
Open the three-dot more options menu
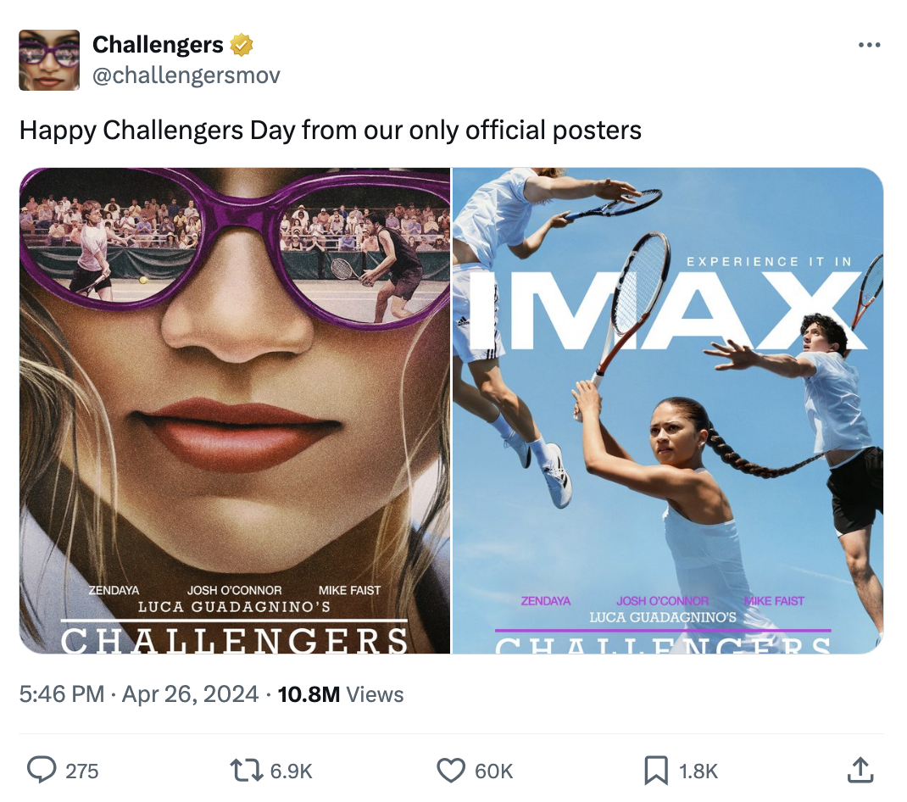pyautogui.click(x=870, y=45)
